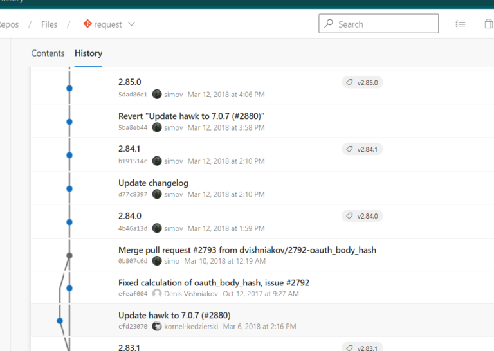494x351 pixels.
Task: Click the v2.85.0 tag badge
Action: pyautogui.click(x=362, y=82)
